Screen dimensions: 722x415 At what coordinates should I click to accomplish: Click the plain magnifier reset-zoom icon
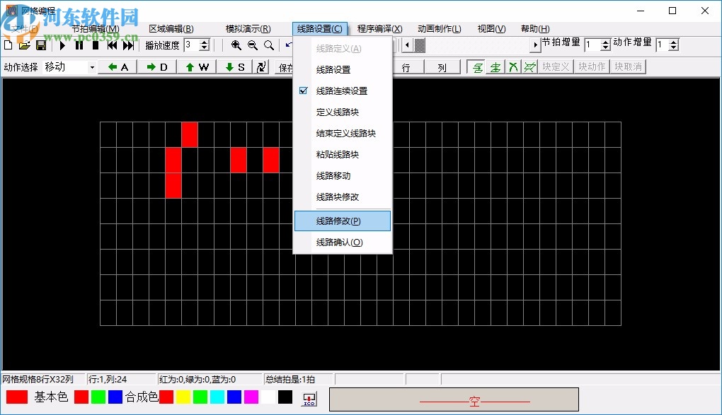[270, 45]
